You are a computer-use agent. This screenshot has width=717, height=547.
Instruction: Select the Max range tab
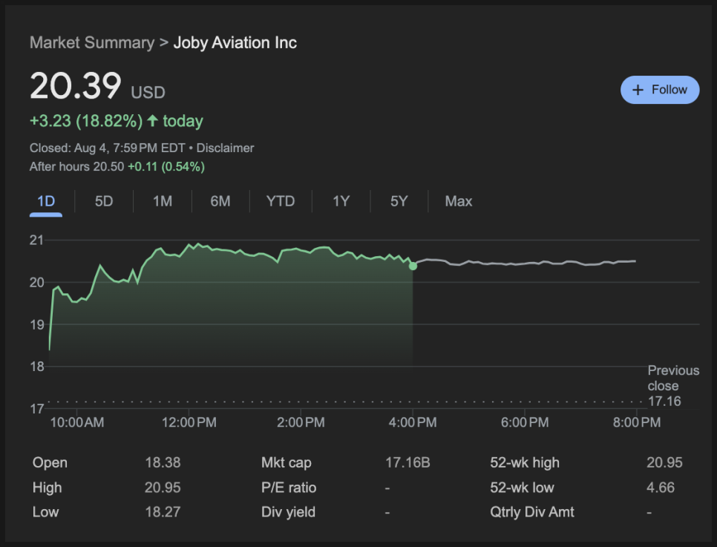pos(458,201)
